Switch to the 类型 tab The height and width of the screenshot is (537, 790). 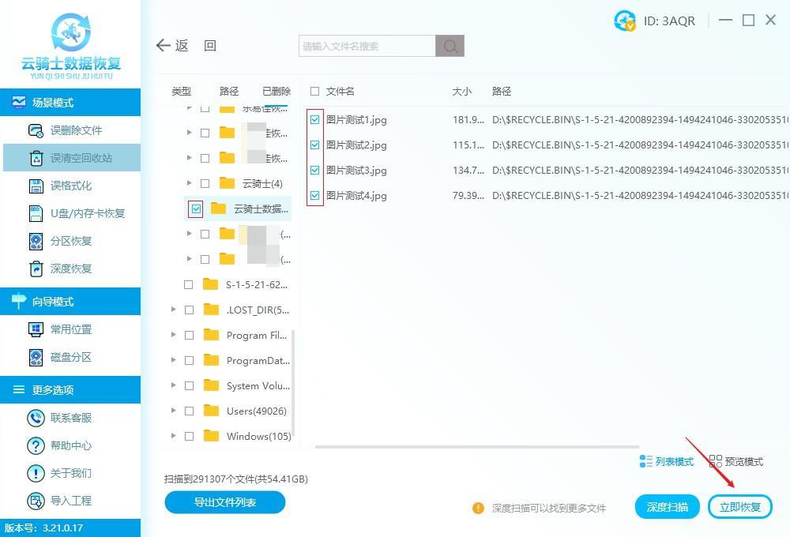(x=182, y=91)
